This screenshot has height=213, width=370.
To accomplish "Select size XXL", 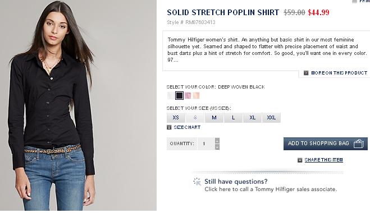I will click(x=271, y=118).
